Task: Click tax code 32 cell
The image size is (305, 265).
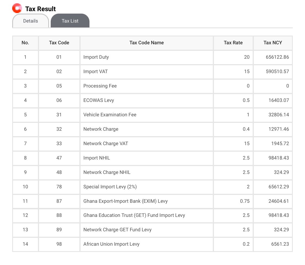Action: pos(59,129)
